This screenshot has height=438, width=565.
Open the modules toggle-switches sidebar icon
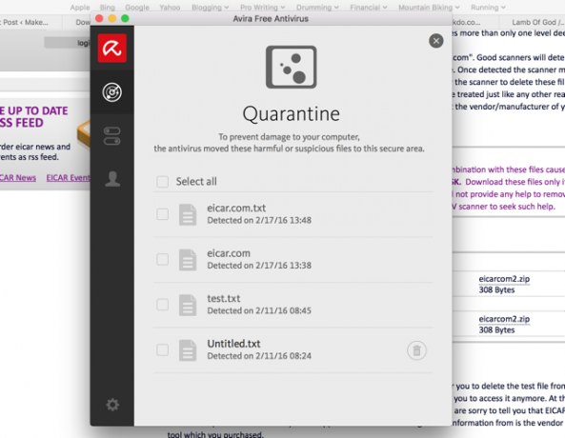112,136
